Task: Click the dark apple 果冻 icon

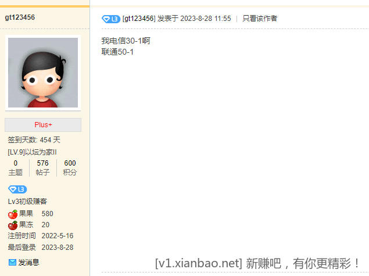Action: tap(13, 225)
